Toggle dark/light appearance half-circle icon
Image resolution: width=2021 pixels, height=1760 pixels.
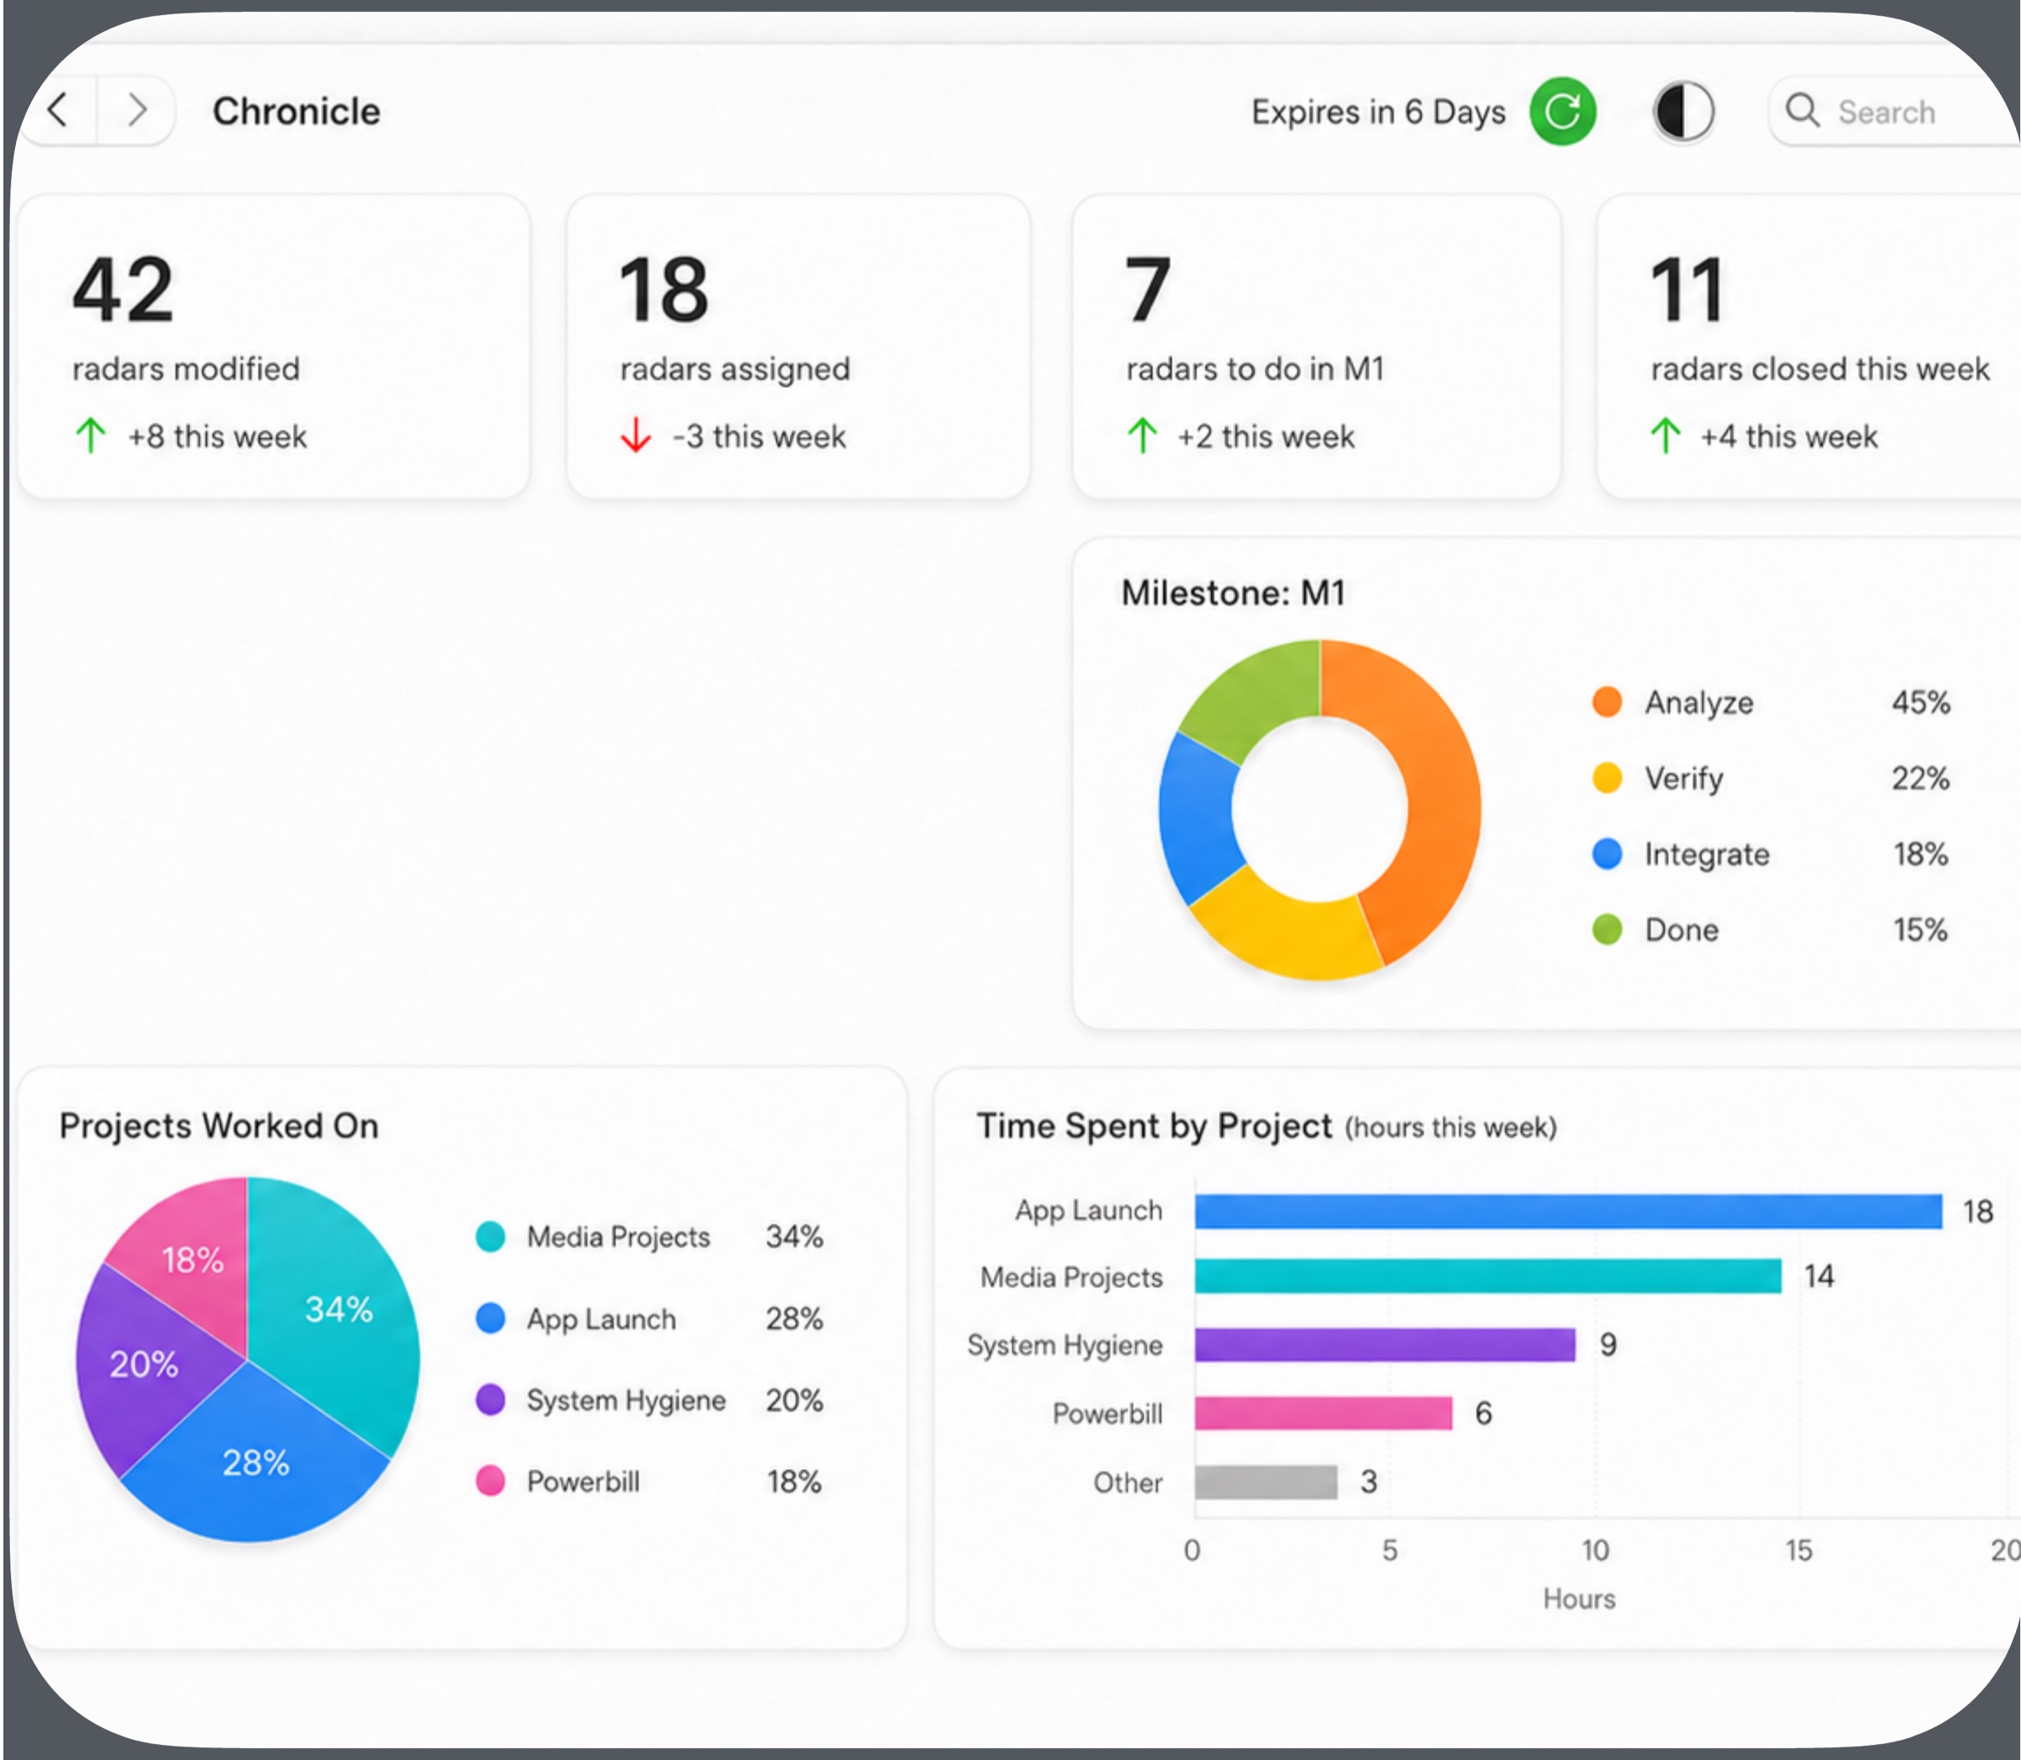pos(1683,111)
